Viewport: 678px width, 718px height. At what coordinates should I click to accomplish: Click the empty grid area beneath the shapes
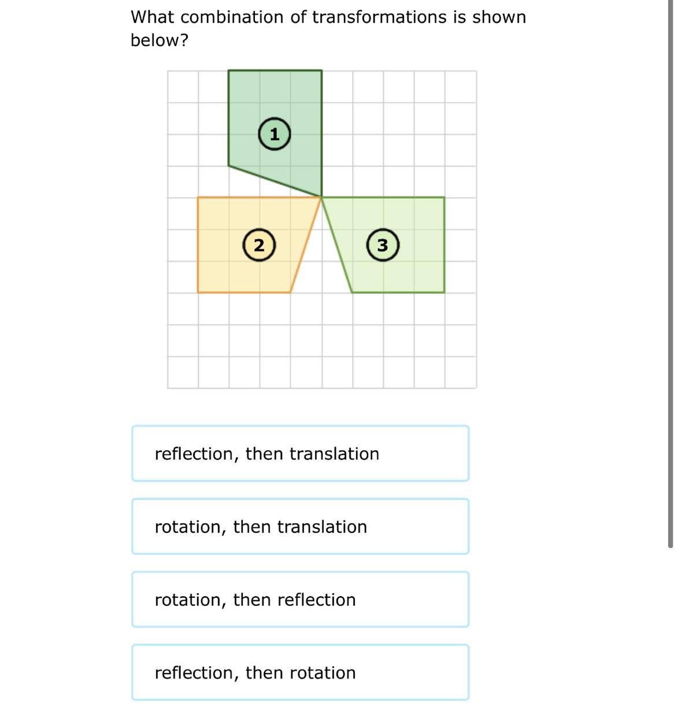[x=322, y=341]
